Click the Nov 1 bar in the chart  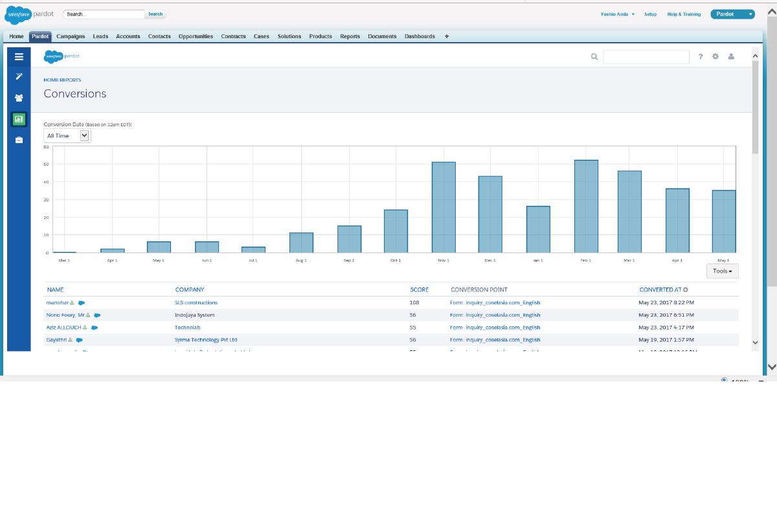click(x=444, y=207)
